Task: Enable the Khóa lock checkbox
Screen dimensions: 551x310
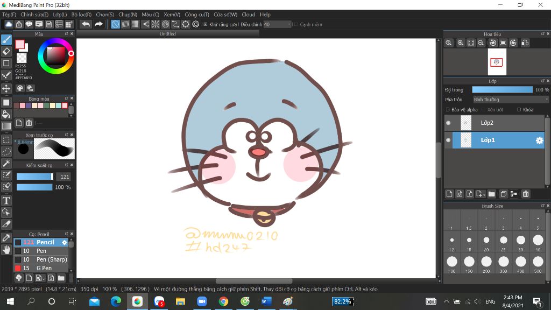Action: [519, 110]
